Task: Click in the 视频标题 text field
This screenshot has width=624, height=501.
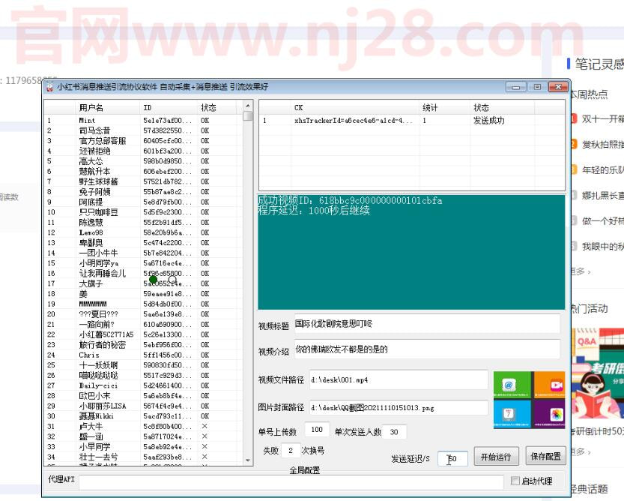Action: point(426,324)
